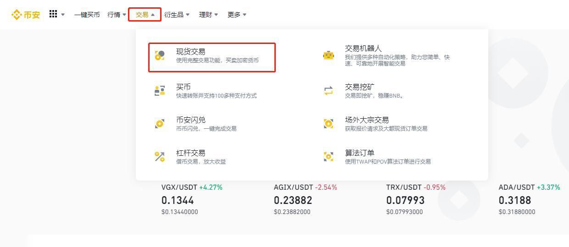Open the 衍生品 menu label
The height and width of the screenshot is (247, 569).
point(174,15)
